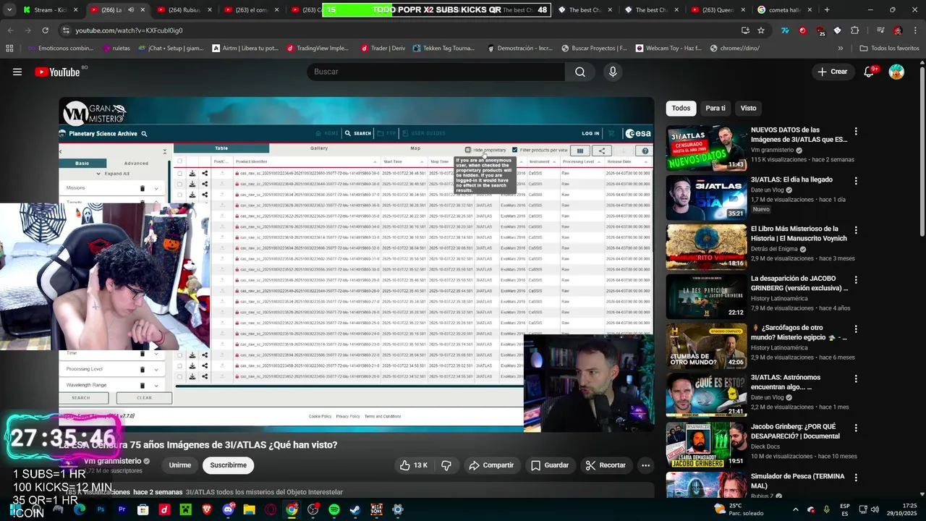
Task: Go back with the browser back arrow
Action: click(x=10, y=30)
